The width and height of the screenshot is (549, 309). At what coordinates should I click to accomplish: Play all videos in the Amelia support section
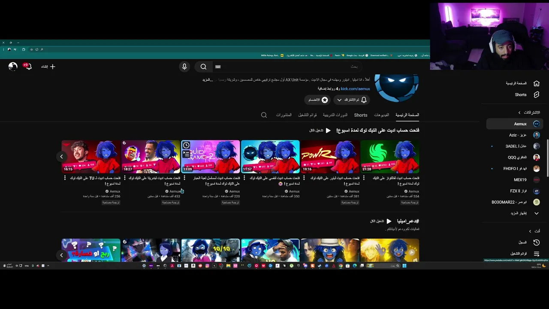381,221
